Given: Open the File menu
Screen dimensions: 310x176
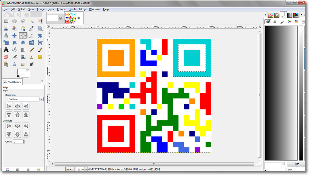Looking at the screenshot, I should coord(5,9).
